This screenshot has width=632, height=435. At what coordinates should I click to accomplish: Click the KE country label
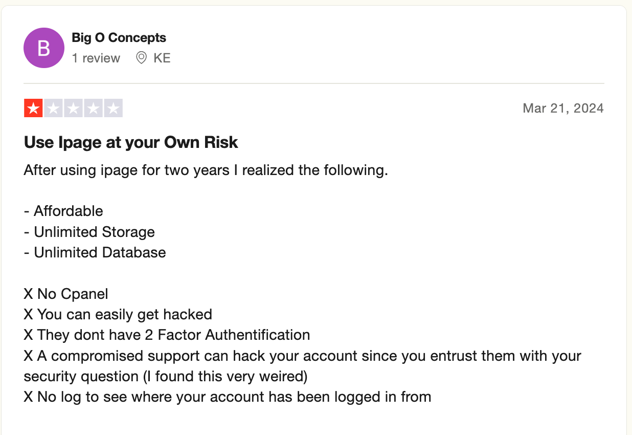(x=162, y=58)
